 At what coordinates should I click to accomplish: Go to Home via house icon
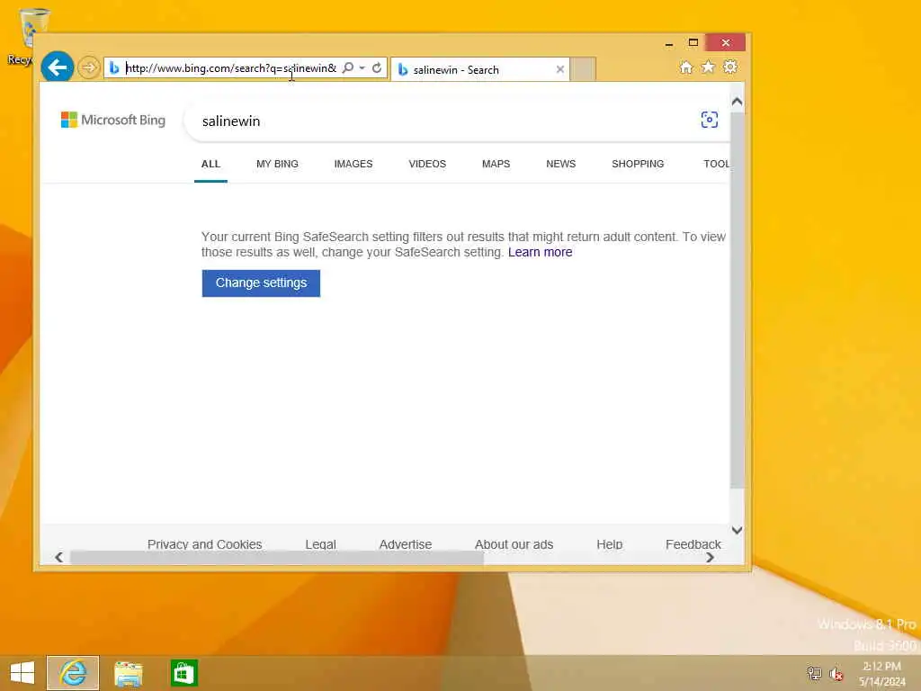click(x=686, y=67)
